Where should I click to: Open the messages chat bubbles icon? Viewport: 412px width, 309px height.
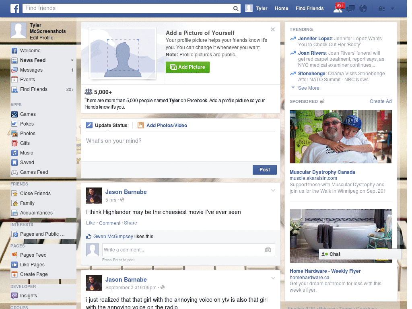(350, 9)
